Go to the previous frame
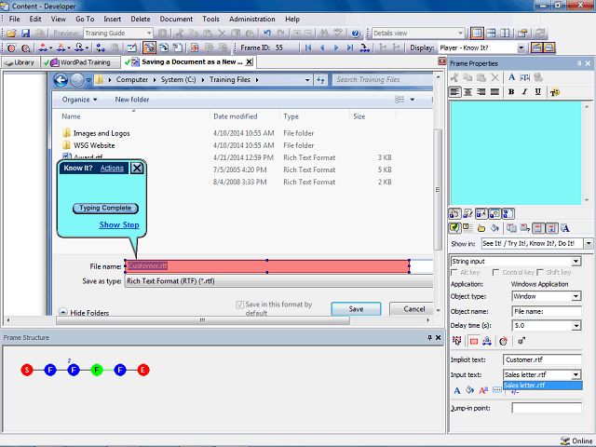Image resolution: width=596 pixels, height=447 pixels. pyautogui.click(x=322, y=47)
